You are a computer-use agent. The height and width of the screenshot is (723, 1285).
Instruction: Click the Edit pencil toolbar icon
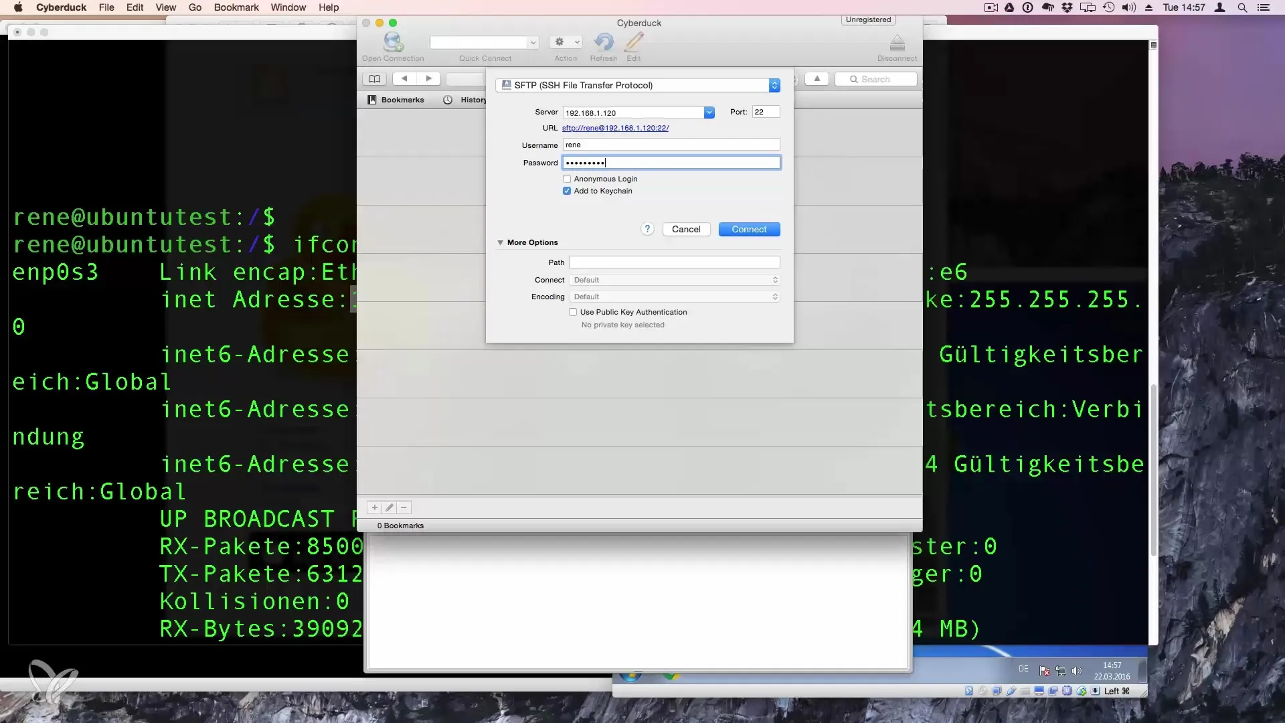tap(633, 42)
